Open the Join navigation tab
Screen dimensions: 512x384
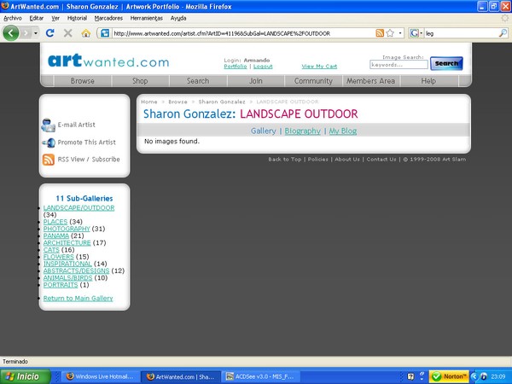pyautogui.click(x=256, y=81)
